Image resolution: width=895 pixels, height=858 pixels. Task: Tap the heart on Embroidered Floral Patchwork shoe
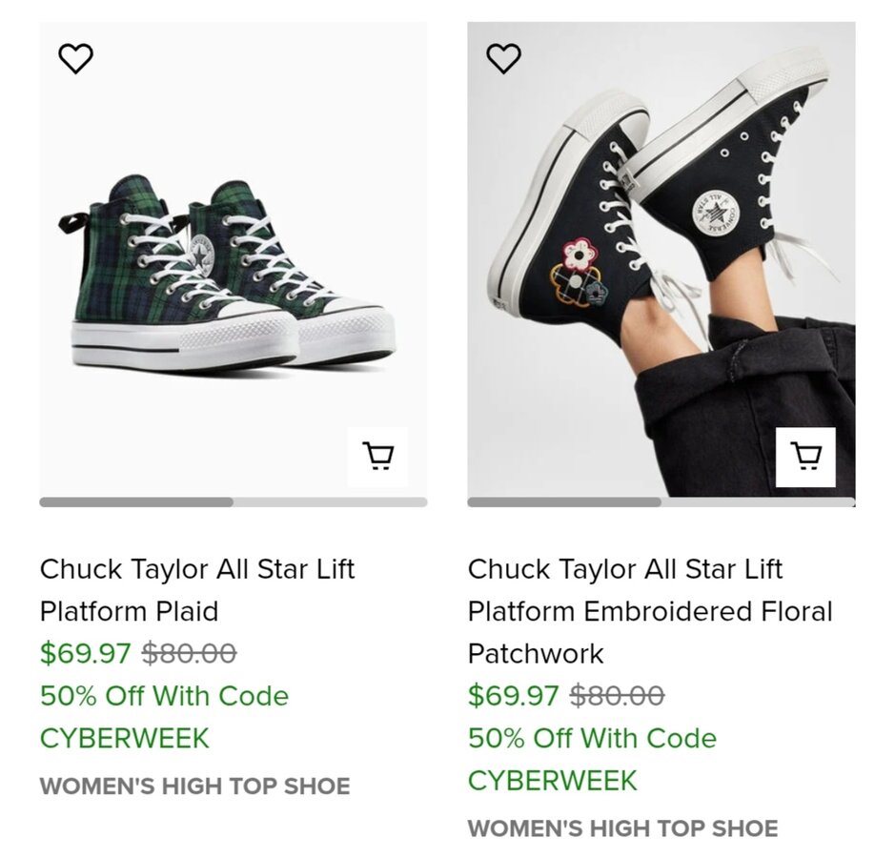tap(504, 59)
